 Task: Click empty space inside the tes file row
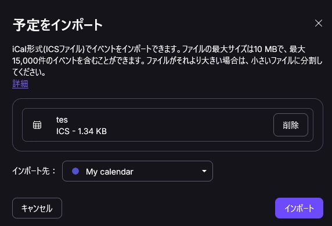point(186,125)
